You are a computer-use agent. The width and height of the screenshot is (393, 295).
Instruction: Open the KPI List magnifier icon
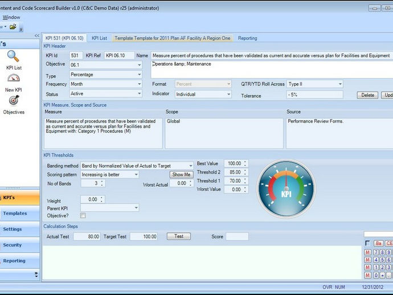13,56
